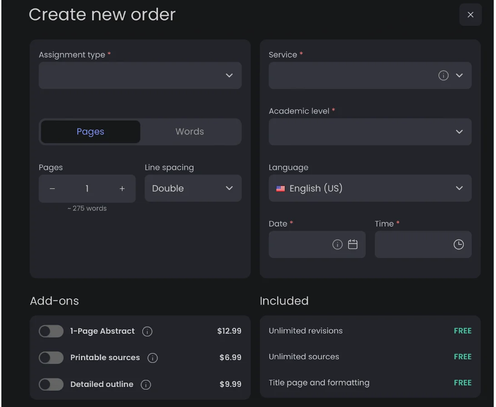Show info for 1-Page Abstract
The height and width of the screenshot is (407, 496).
coord(147,332)
